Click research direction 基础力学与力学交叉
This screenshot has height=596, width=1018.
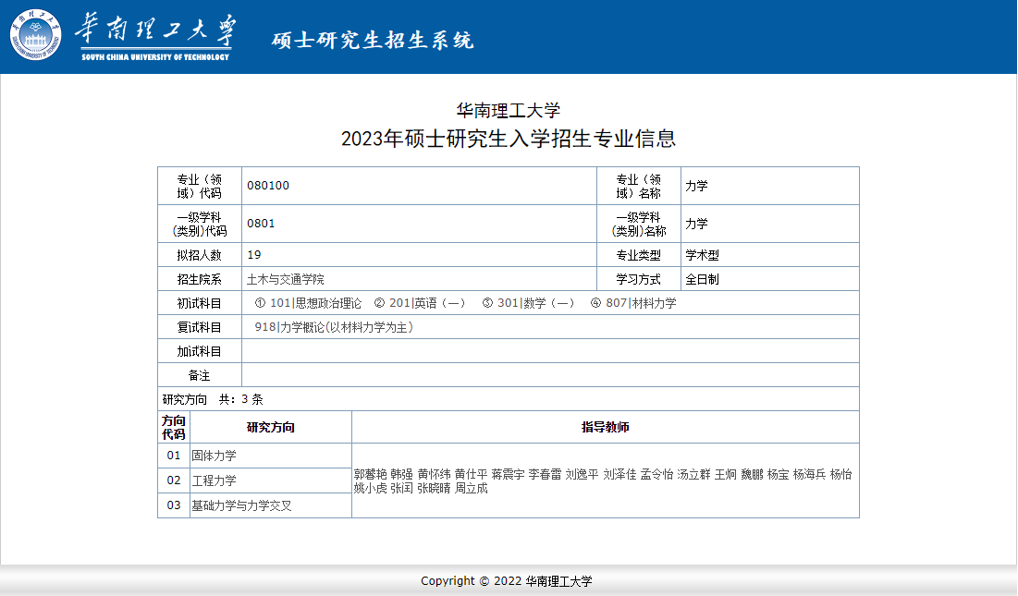coord(241,505)
